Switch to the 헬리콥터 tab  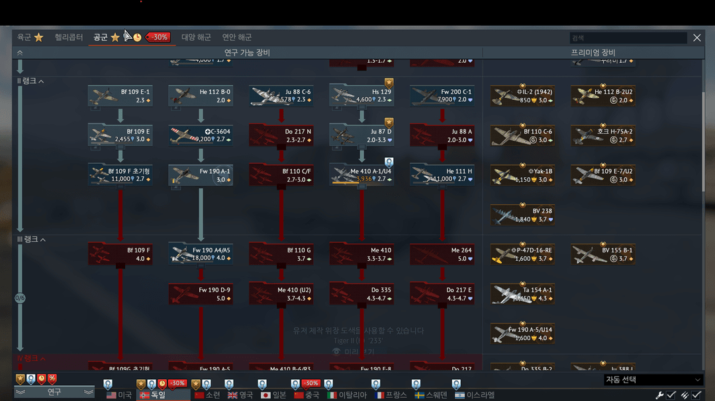click(69, 38)
